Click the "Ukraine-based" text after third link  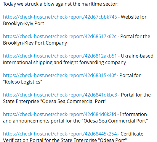click(x=137, y=56)
